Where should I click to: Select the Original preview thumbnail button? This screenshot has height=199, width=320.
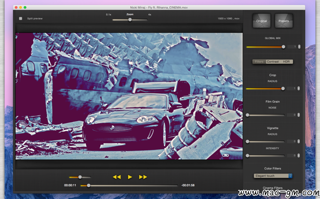pos(261,21)
